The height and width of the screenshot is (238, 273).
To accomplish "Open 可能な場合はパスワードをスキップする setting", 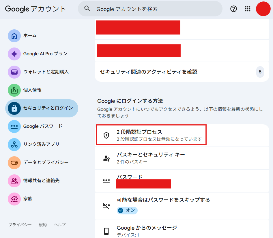I will pyautogui.click(x=182, y=206).
